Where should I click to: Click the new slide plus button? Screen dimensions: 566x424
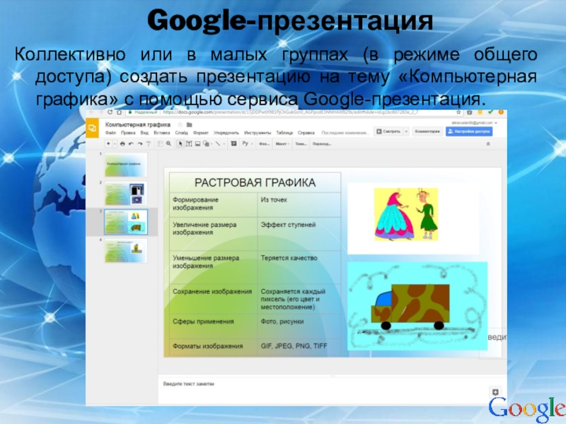(108, 143)
